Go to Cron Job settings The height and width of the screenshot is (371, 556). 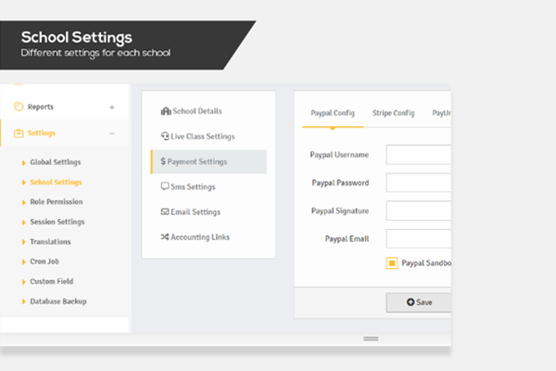coord(45,262)
